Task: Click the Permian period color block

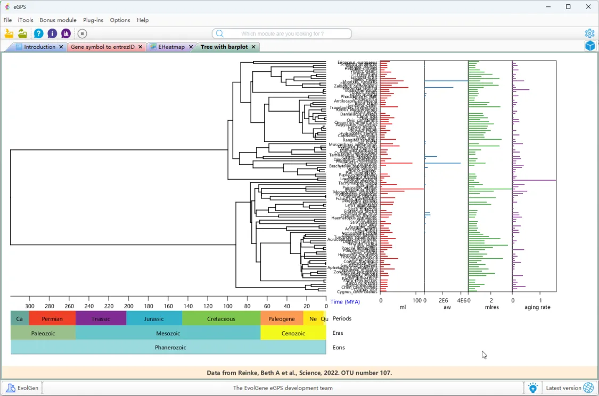Action: [52, 318]
